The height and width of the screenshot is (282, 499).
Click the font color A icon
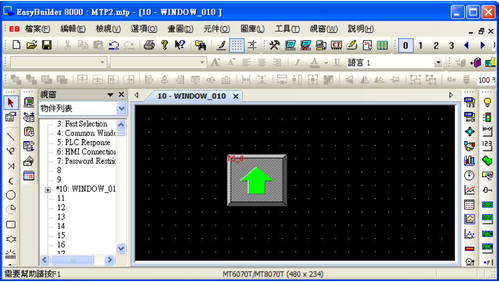coord(314,63)
